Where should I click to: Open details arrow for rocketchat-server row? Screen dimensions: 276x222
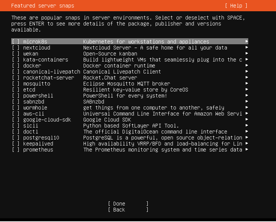click(x=247, y=77)
